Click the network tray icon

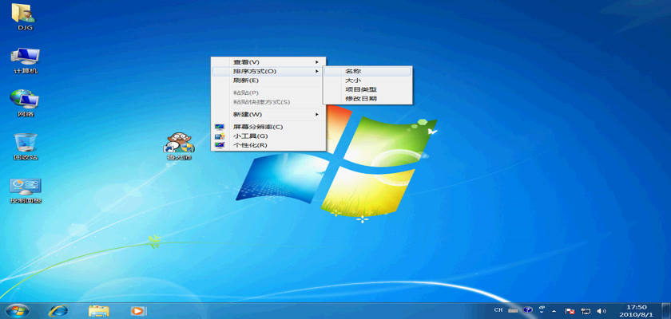[x=586, y=310]
